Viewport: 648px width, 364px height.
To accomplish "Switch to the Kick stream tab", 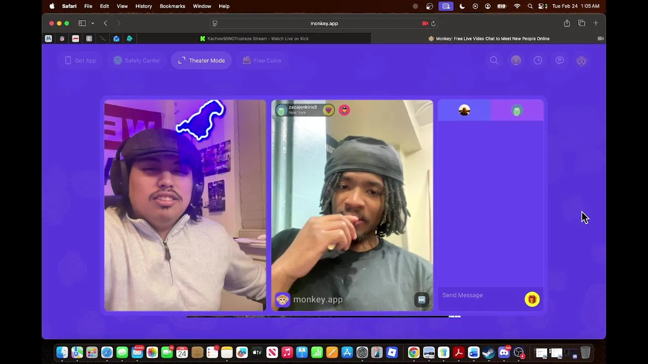I will coord(254,38).
